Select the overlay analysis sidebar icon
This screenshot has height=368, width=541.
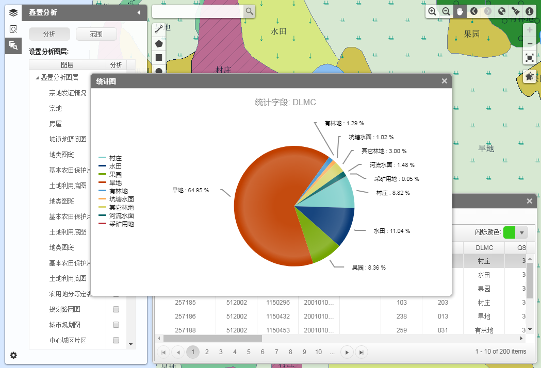coord(13,45)
